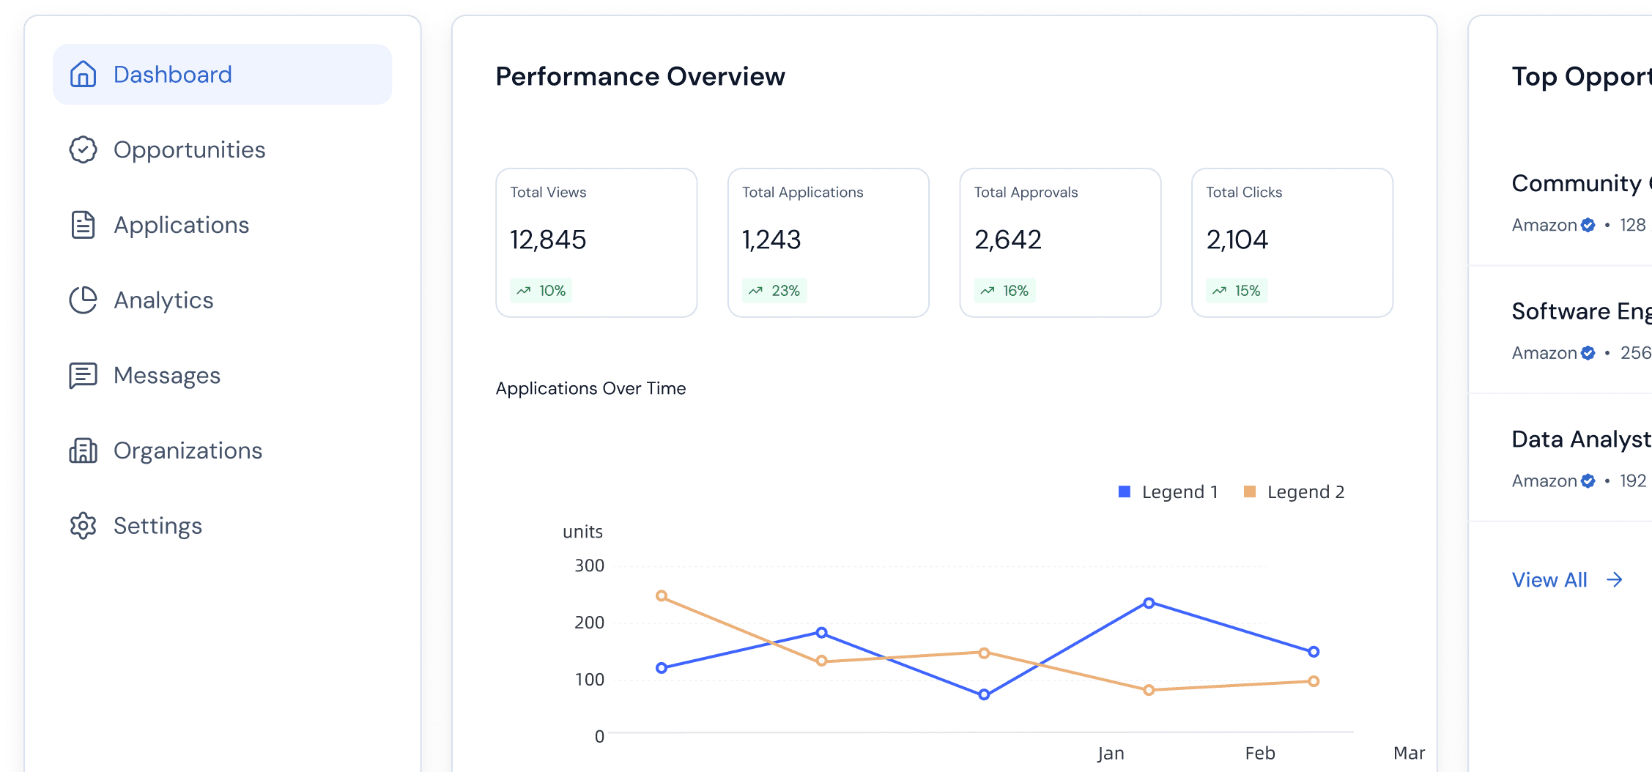Open the Community opportunity title
This screenshot has height=772, width=1652.
coord(1582,183)
